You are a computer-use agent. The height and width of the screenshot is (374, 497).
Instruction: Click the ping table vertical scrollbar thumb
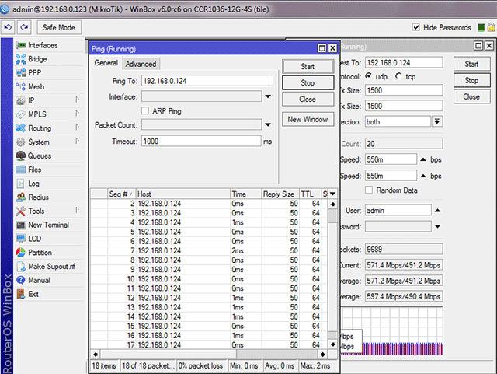point(332,216)
